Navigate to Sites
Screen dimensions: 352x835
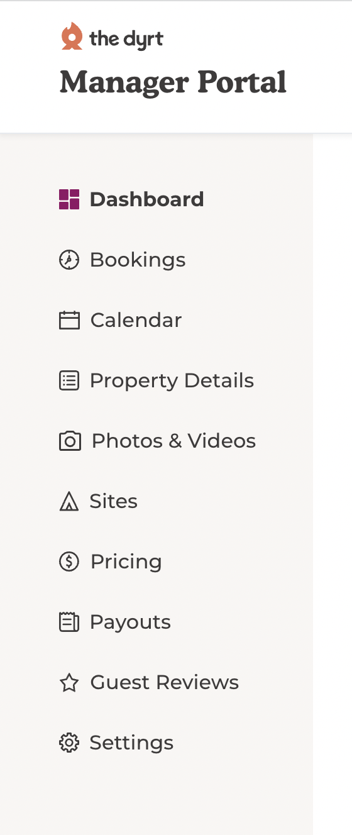pos(113,501)
